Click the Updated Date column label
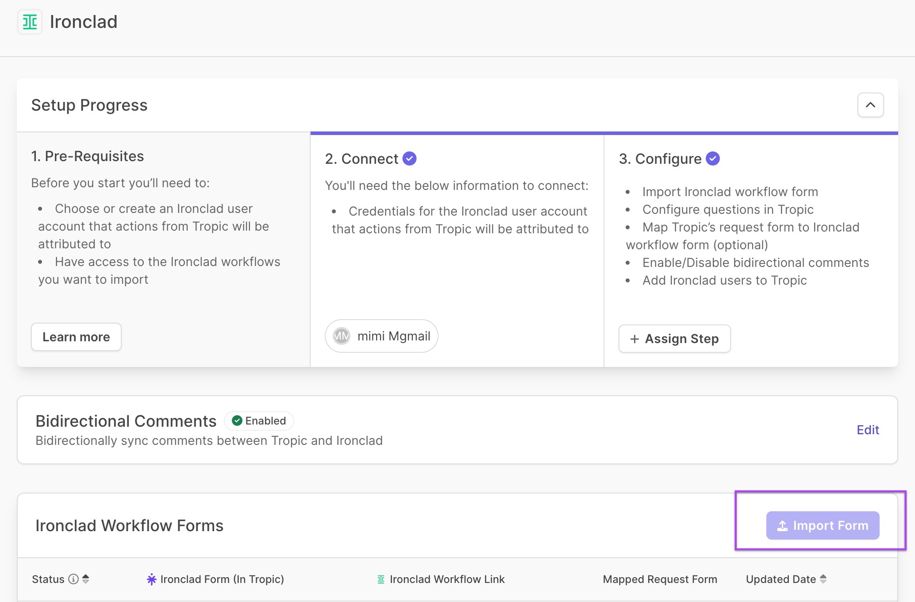 tap(781, 579)
